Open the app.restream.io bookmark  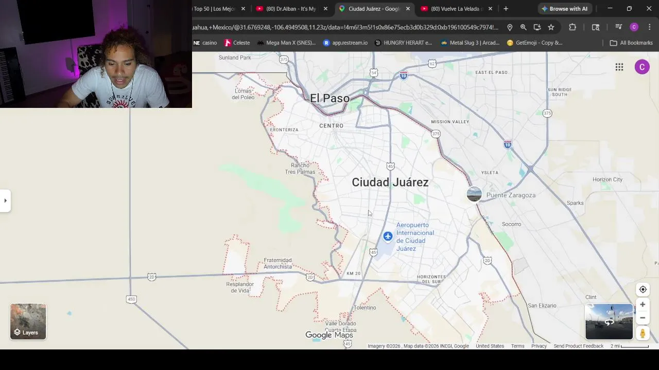[x=345, y=43]
